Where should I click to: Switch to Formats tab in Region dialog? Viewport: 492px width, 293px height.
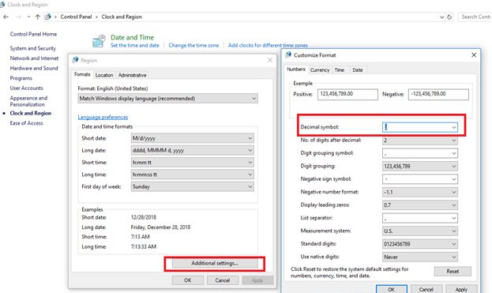(82, 74)
